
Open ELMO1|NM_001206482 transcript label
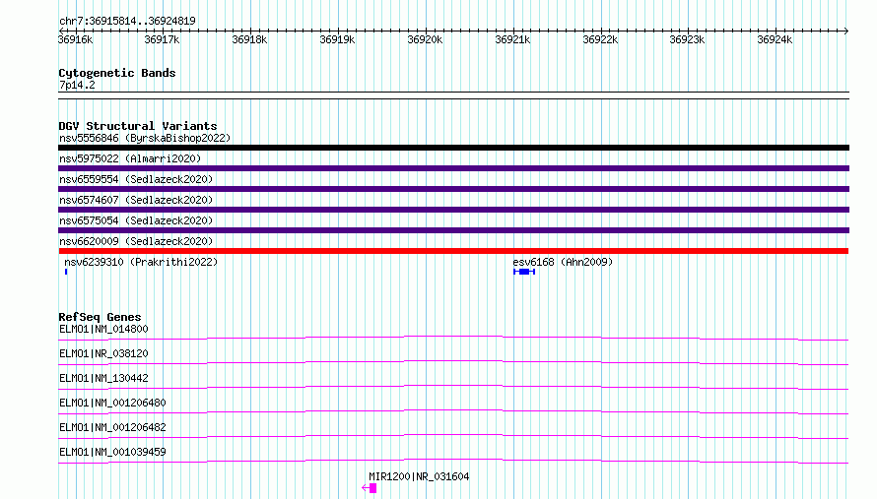tap(112, 427)
